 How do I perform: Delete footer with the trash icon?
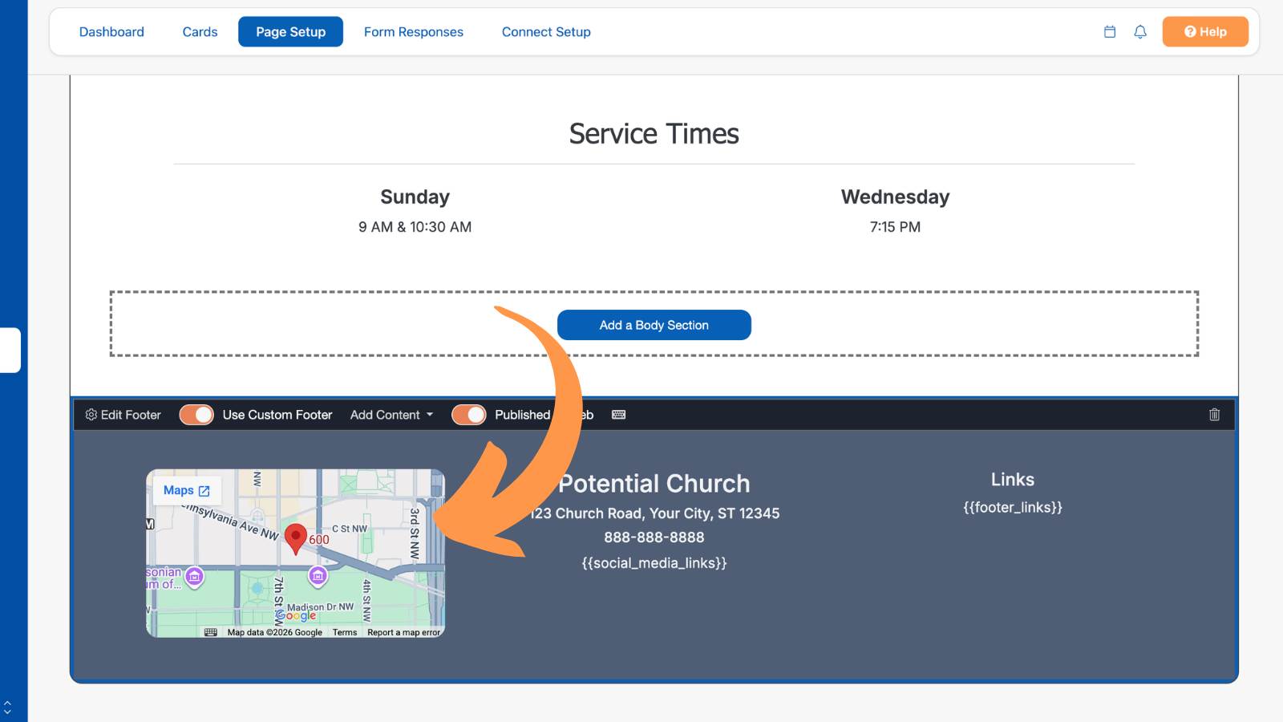[x=1214, y=415]
